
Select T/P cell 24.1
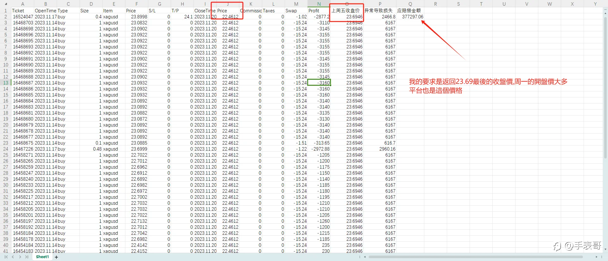point(182,16)
